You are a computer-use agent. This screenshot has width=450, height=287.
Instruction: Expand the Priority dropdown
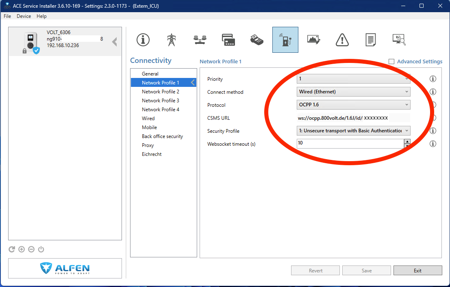353,79
